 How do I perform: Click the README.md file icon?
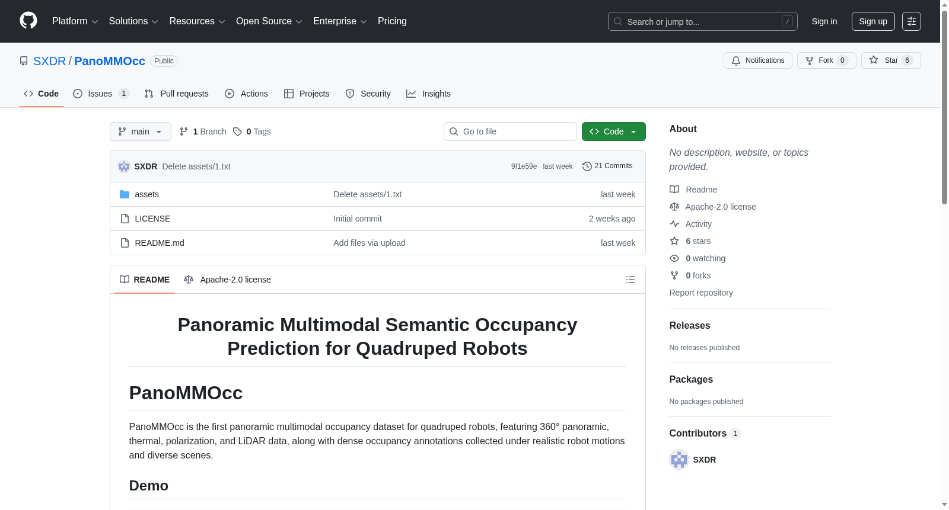pyautogui.click(x=125, y=243)
